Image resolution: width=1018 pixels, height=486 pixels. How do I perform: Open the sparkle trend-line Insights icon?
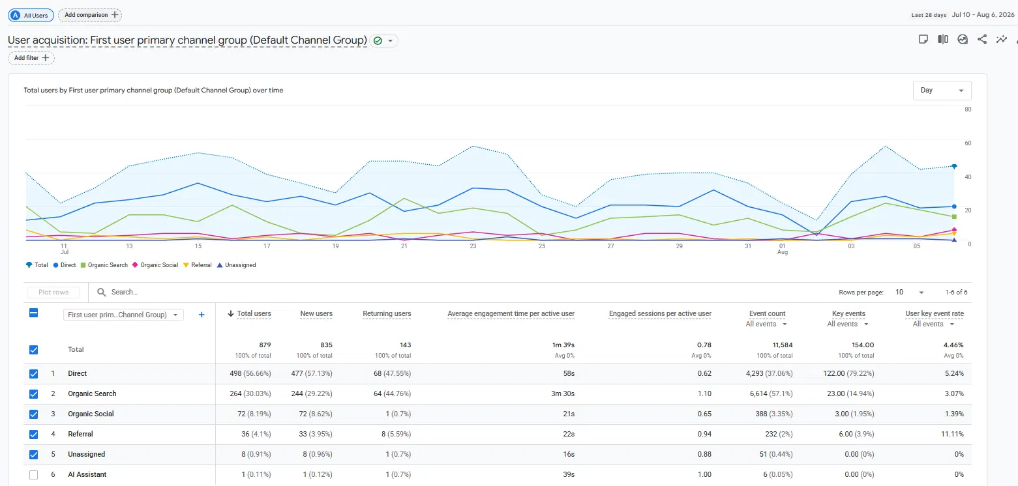coord(1002,39)
